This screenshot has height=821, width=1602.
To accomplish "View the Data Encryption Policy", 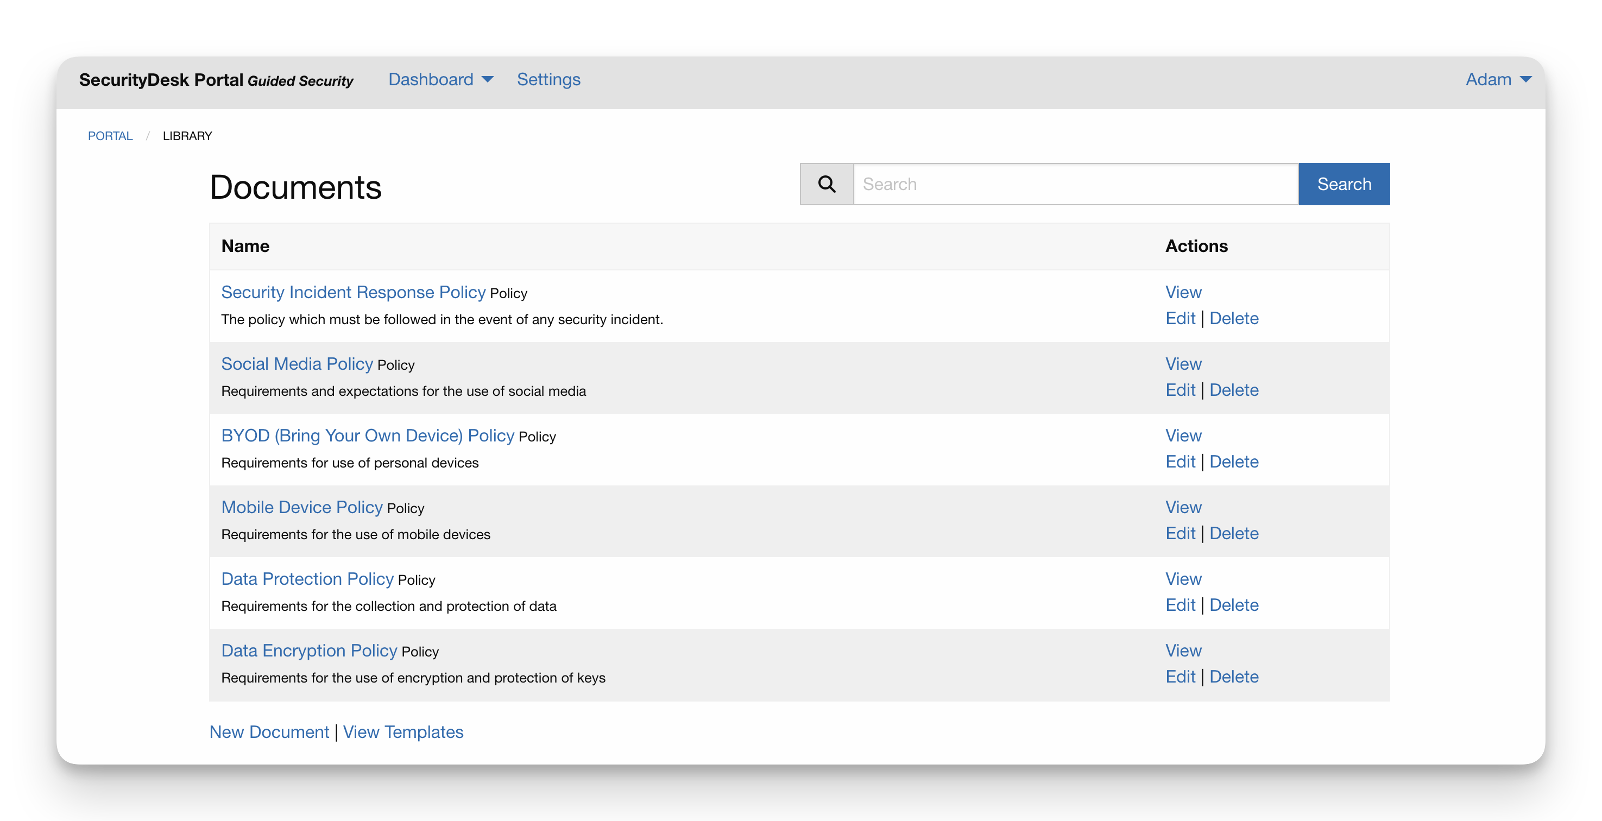I will pos(1183,651).
